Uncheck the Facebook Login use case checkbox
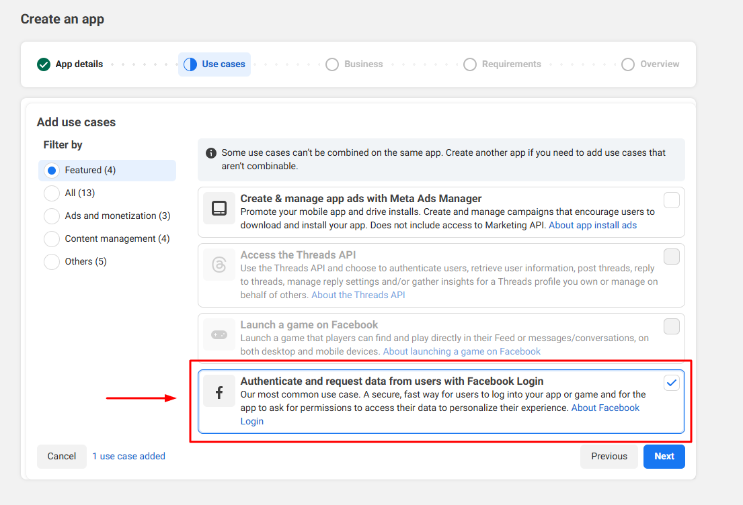The height and width of the screenshot is (505, 743). pyautogui.click(x=672, y=382)
